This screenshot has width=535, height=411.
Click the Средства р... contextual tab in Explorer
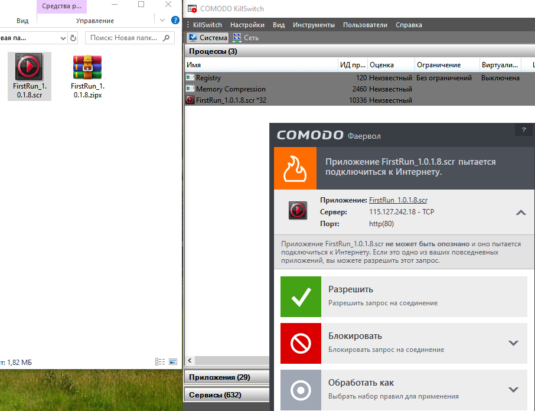coord(62,6)
